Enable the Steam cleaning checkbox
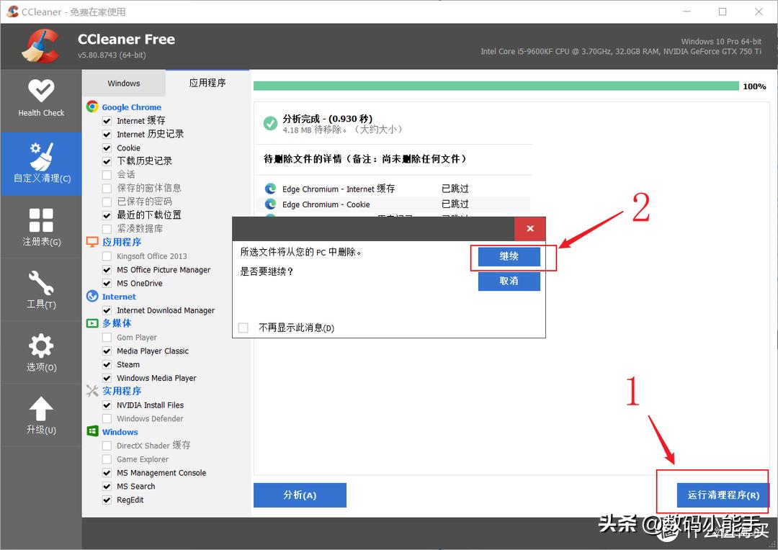 coord(107,364)
